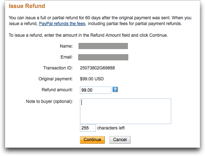This screenshot has width=205, height=156.
Task: Click the Email: field label
Action: tap(67, 57)
